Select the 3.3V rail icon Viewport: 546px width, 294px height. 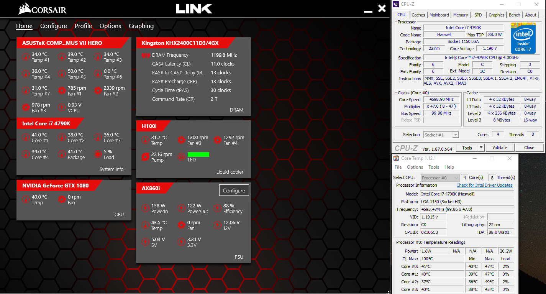pos(181,242)
